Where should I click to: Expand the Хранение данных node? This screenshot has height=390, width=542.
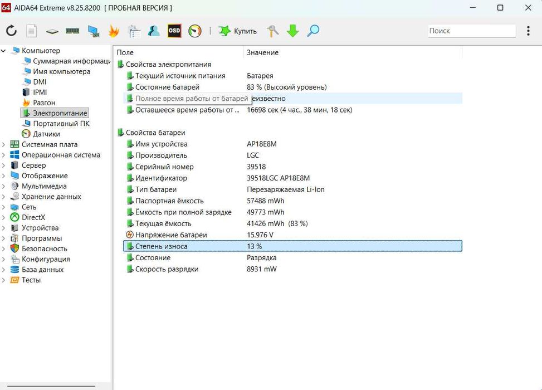pos(3,196)
